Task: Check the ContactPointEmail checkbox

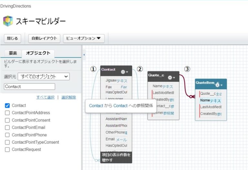Action: tap(7, 127)
